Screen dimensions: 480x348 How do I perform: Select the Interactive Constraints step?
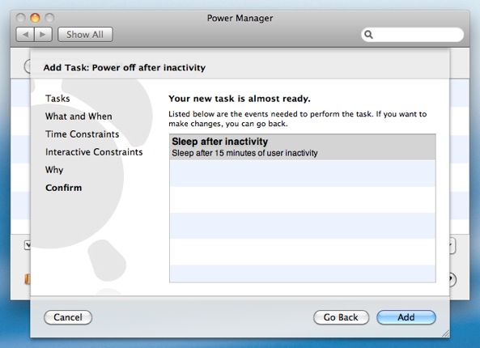click(94, 152)
